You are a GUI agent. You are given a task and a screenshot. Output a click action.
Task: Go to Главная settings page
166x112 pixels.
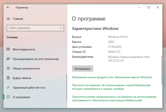18,19
